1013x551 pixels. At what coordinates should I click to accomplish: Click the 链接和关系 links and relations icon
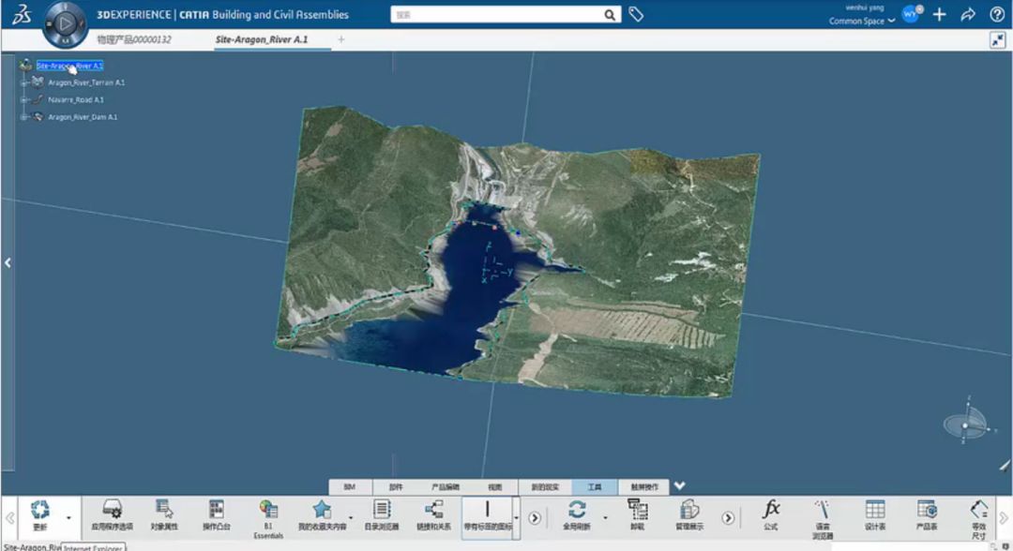tap(433, 510)
